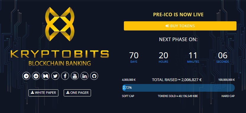Click the BUY TOKENS button
Image resolution: width=246 pixels, height=113 pixels.
pyautogui.click(x=180, y=26)
